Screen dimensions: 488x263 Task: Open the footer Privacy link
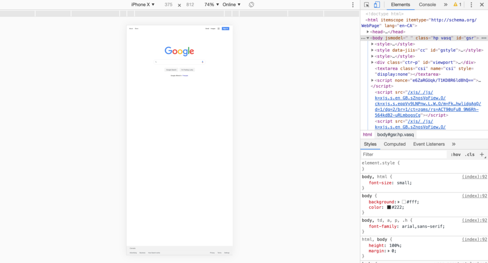point(212,253)
